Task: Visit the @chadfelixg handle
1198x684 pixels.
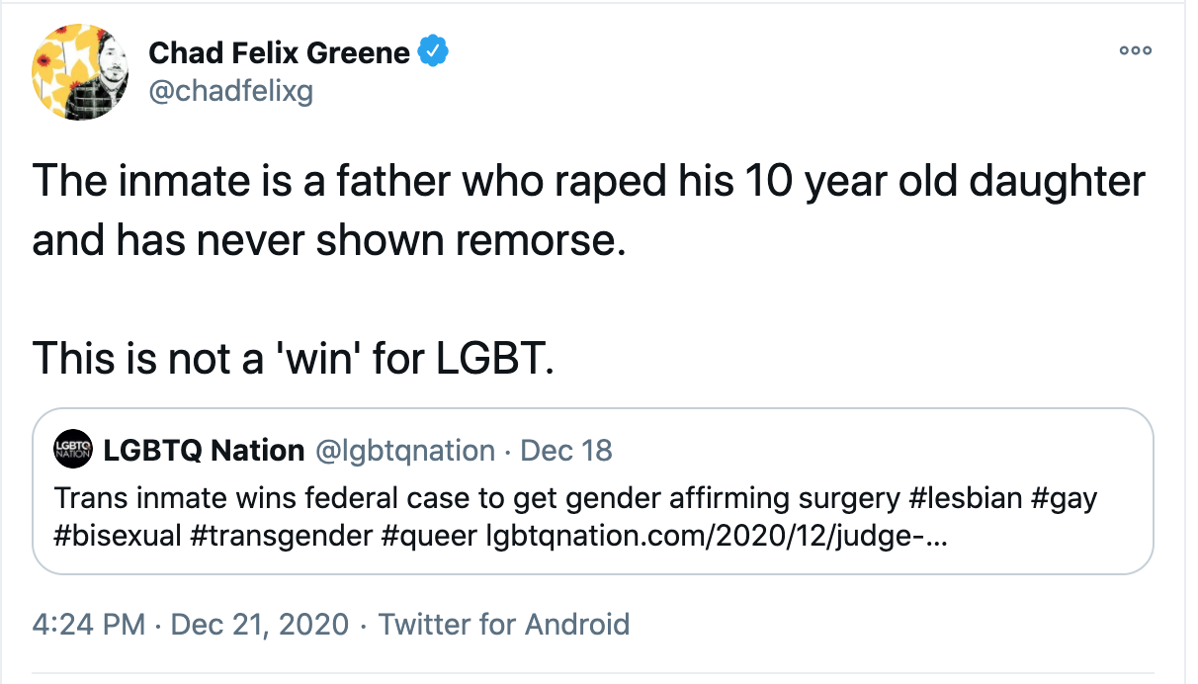Action: coord(230,91)
